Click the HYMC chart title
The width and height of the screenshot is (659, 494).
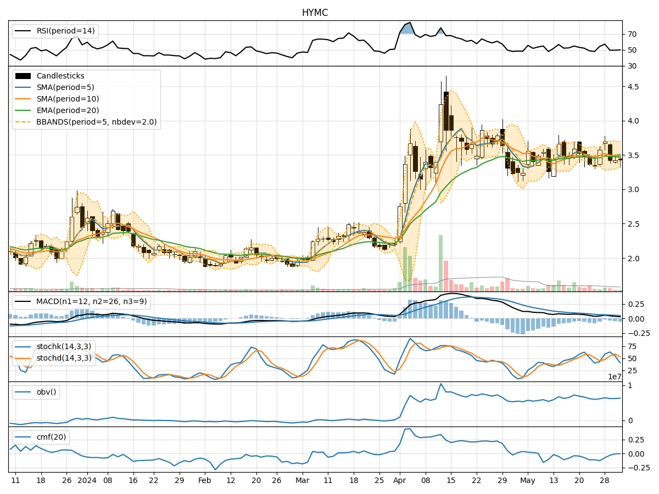315,10
